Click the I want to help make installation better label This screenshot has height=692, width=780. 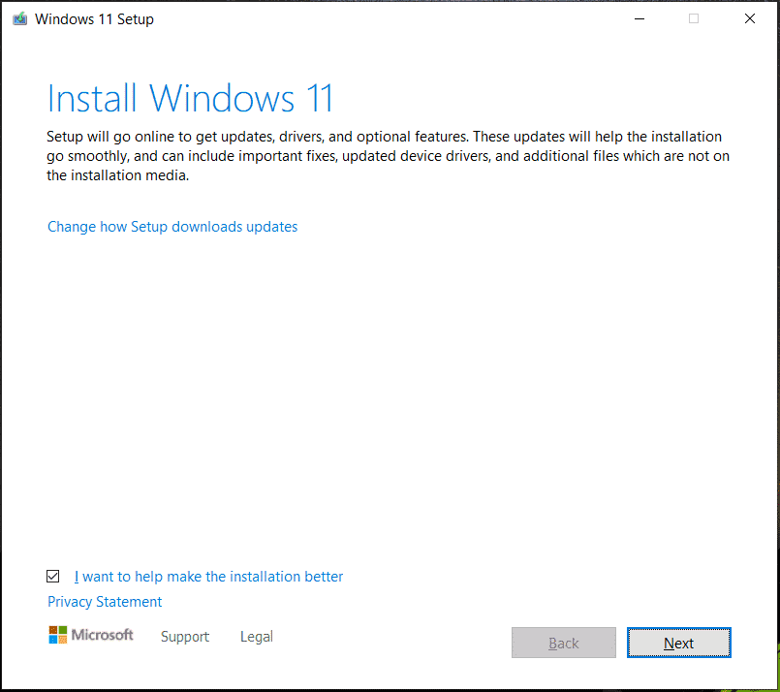[208, 577]
